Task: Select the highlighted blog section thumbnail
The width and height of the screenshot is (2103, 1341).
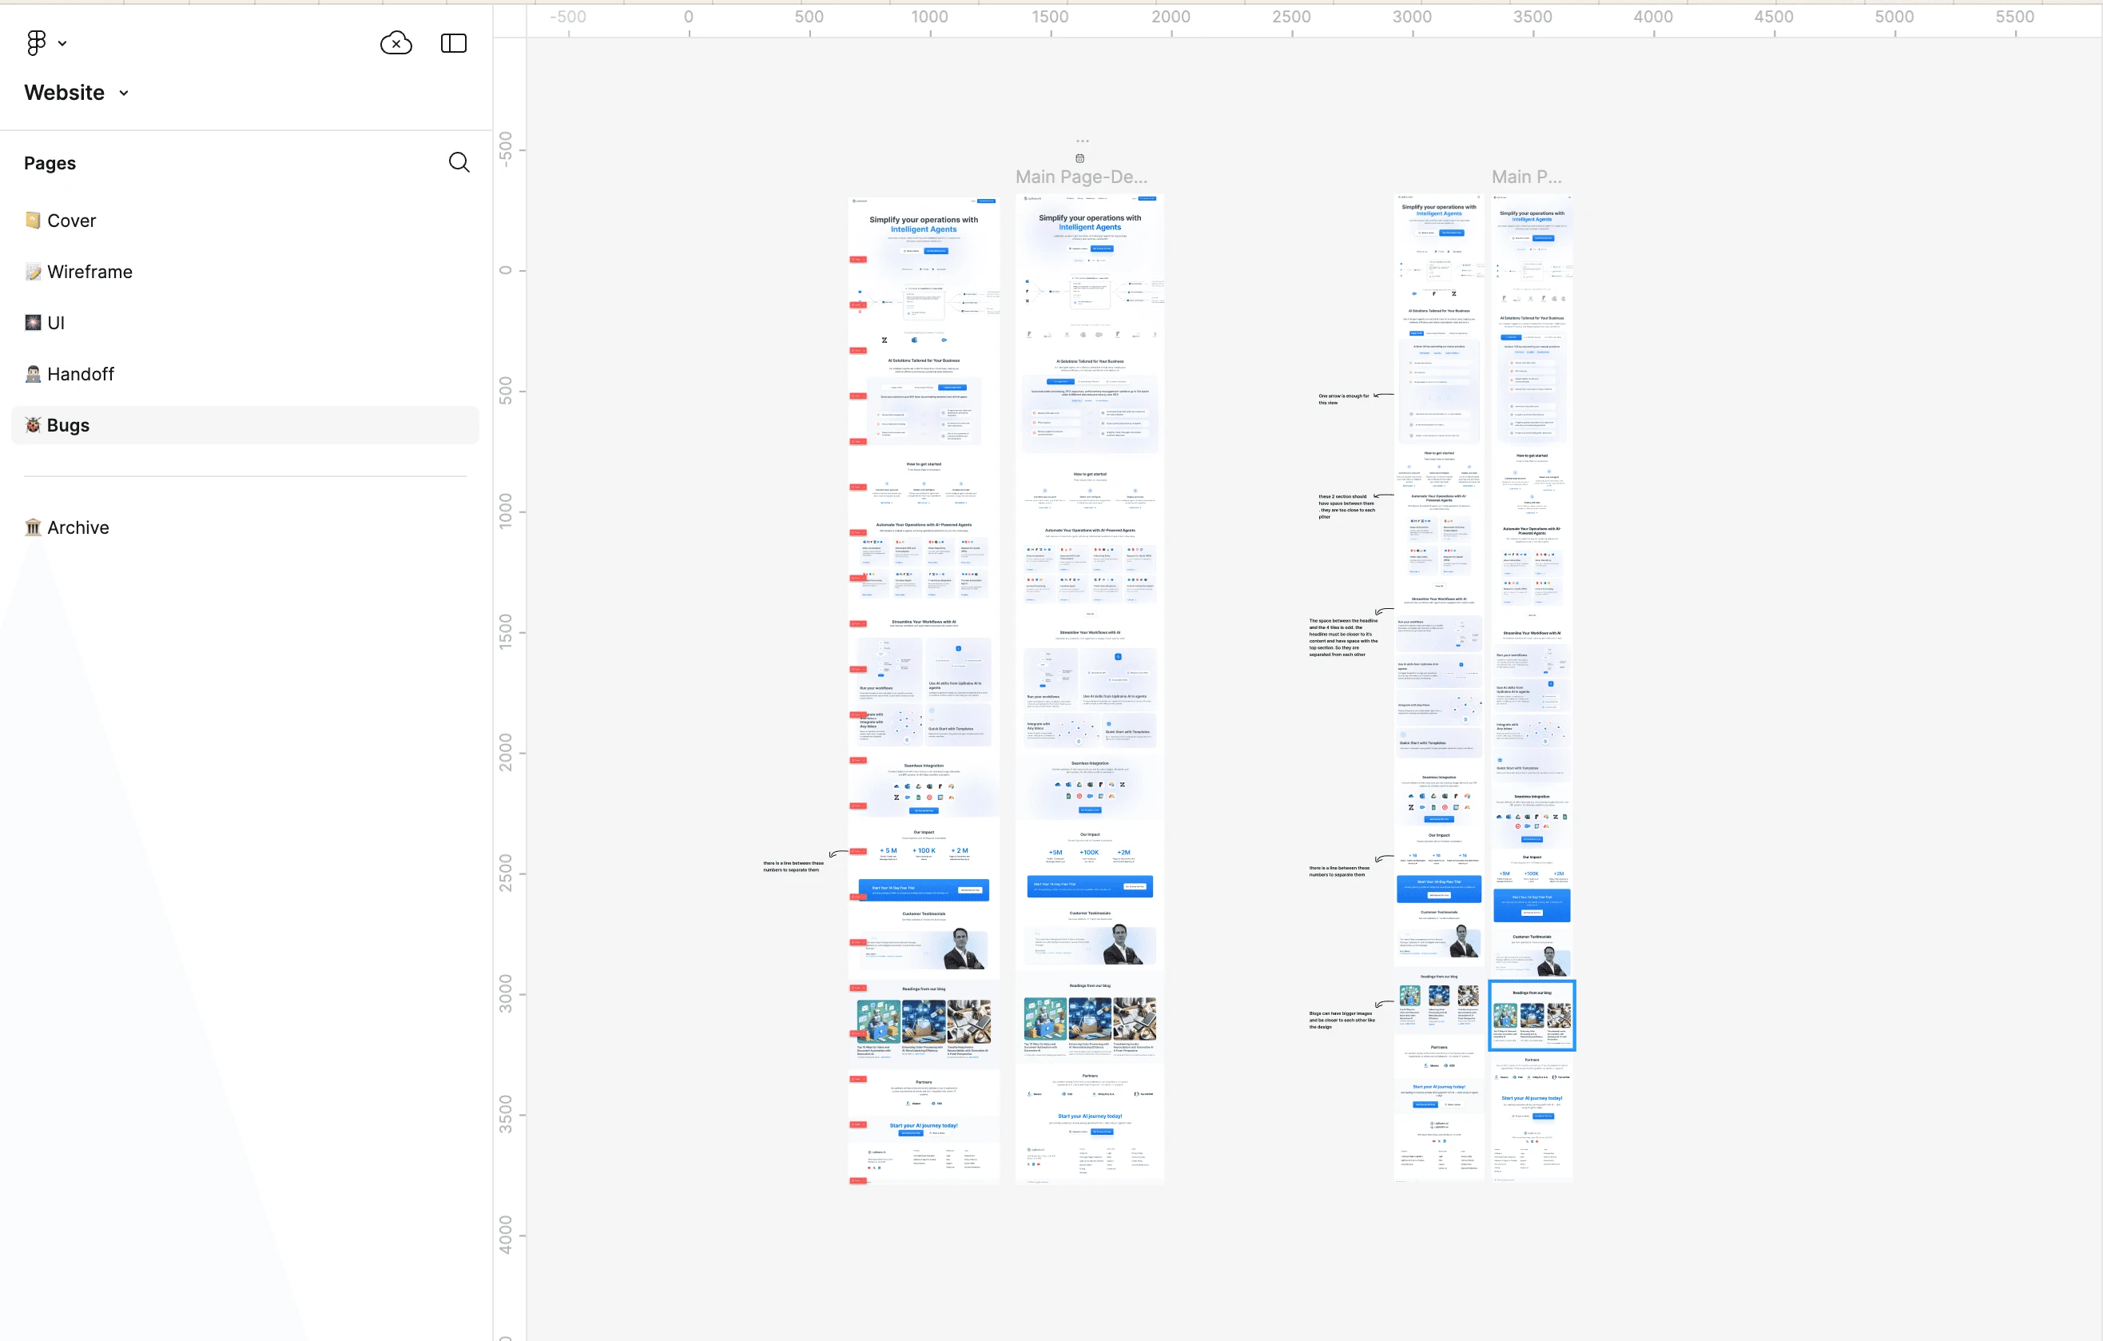Action: pos(1531,1015)
